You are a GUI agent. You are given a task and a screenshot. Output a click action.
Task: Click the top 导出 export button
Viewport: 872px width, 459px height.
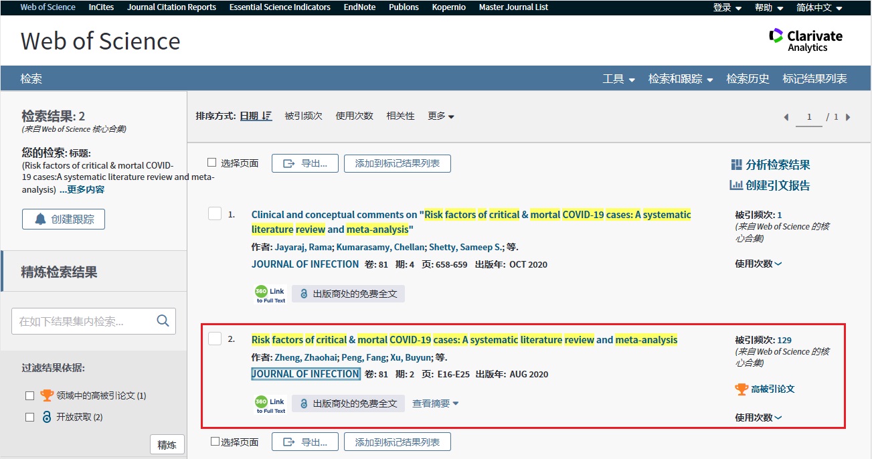(304, 163)
